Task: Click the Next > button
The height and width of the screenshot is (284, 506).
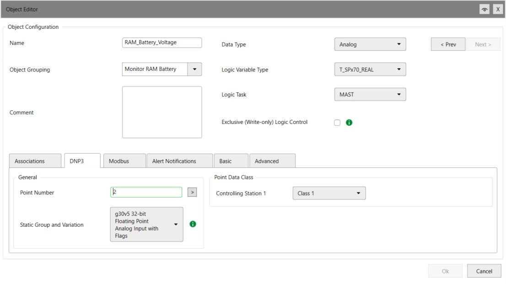Action: 483,44
